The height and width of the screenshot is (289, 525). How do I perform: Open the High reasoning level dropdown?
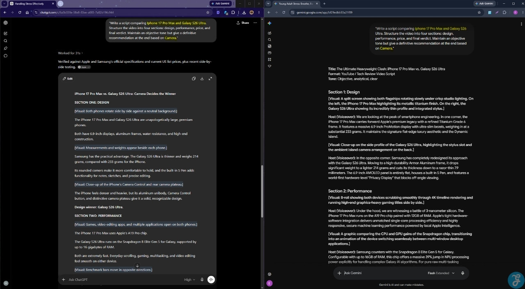tap(189, 280)
